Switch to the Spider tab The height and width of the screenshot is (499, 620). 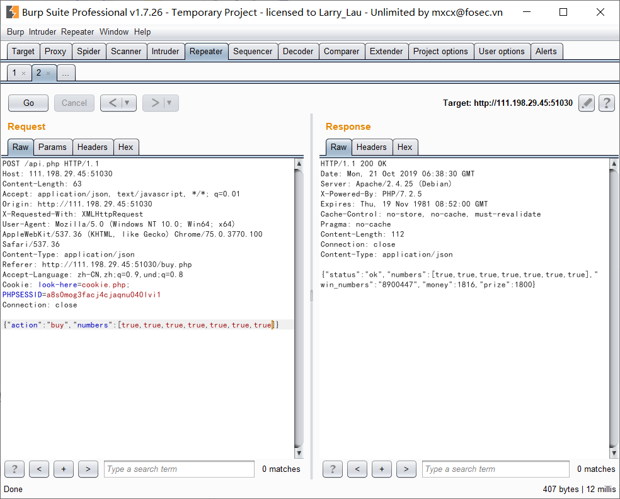(89, 52)
